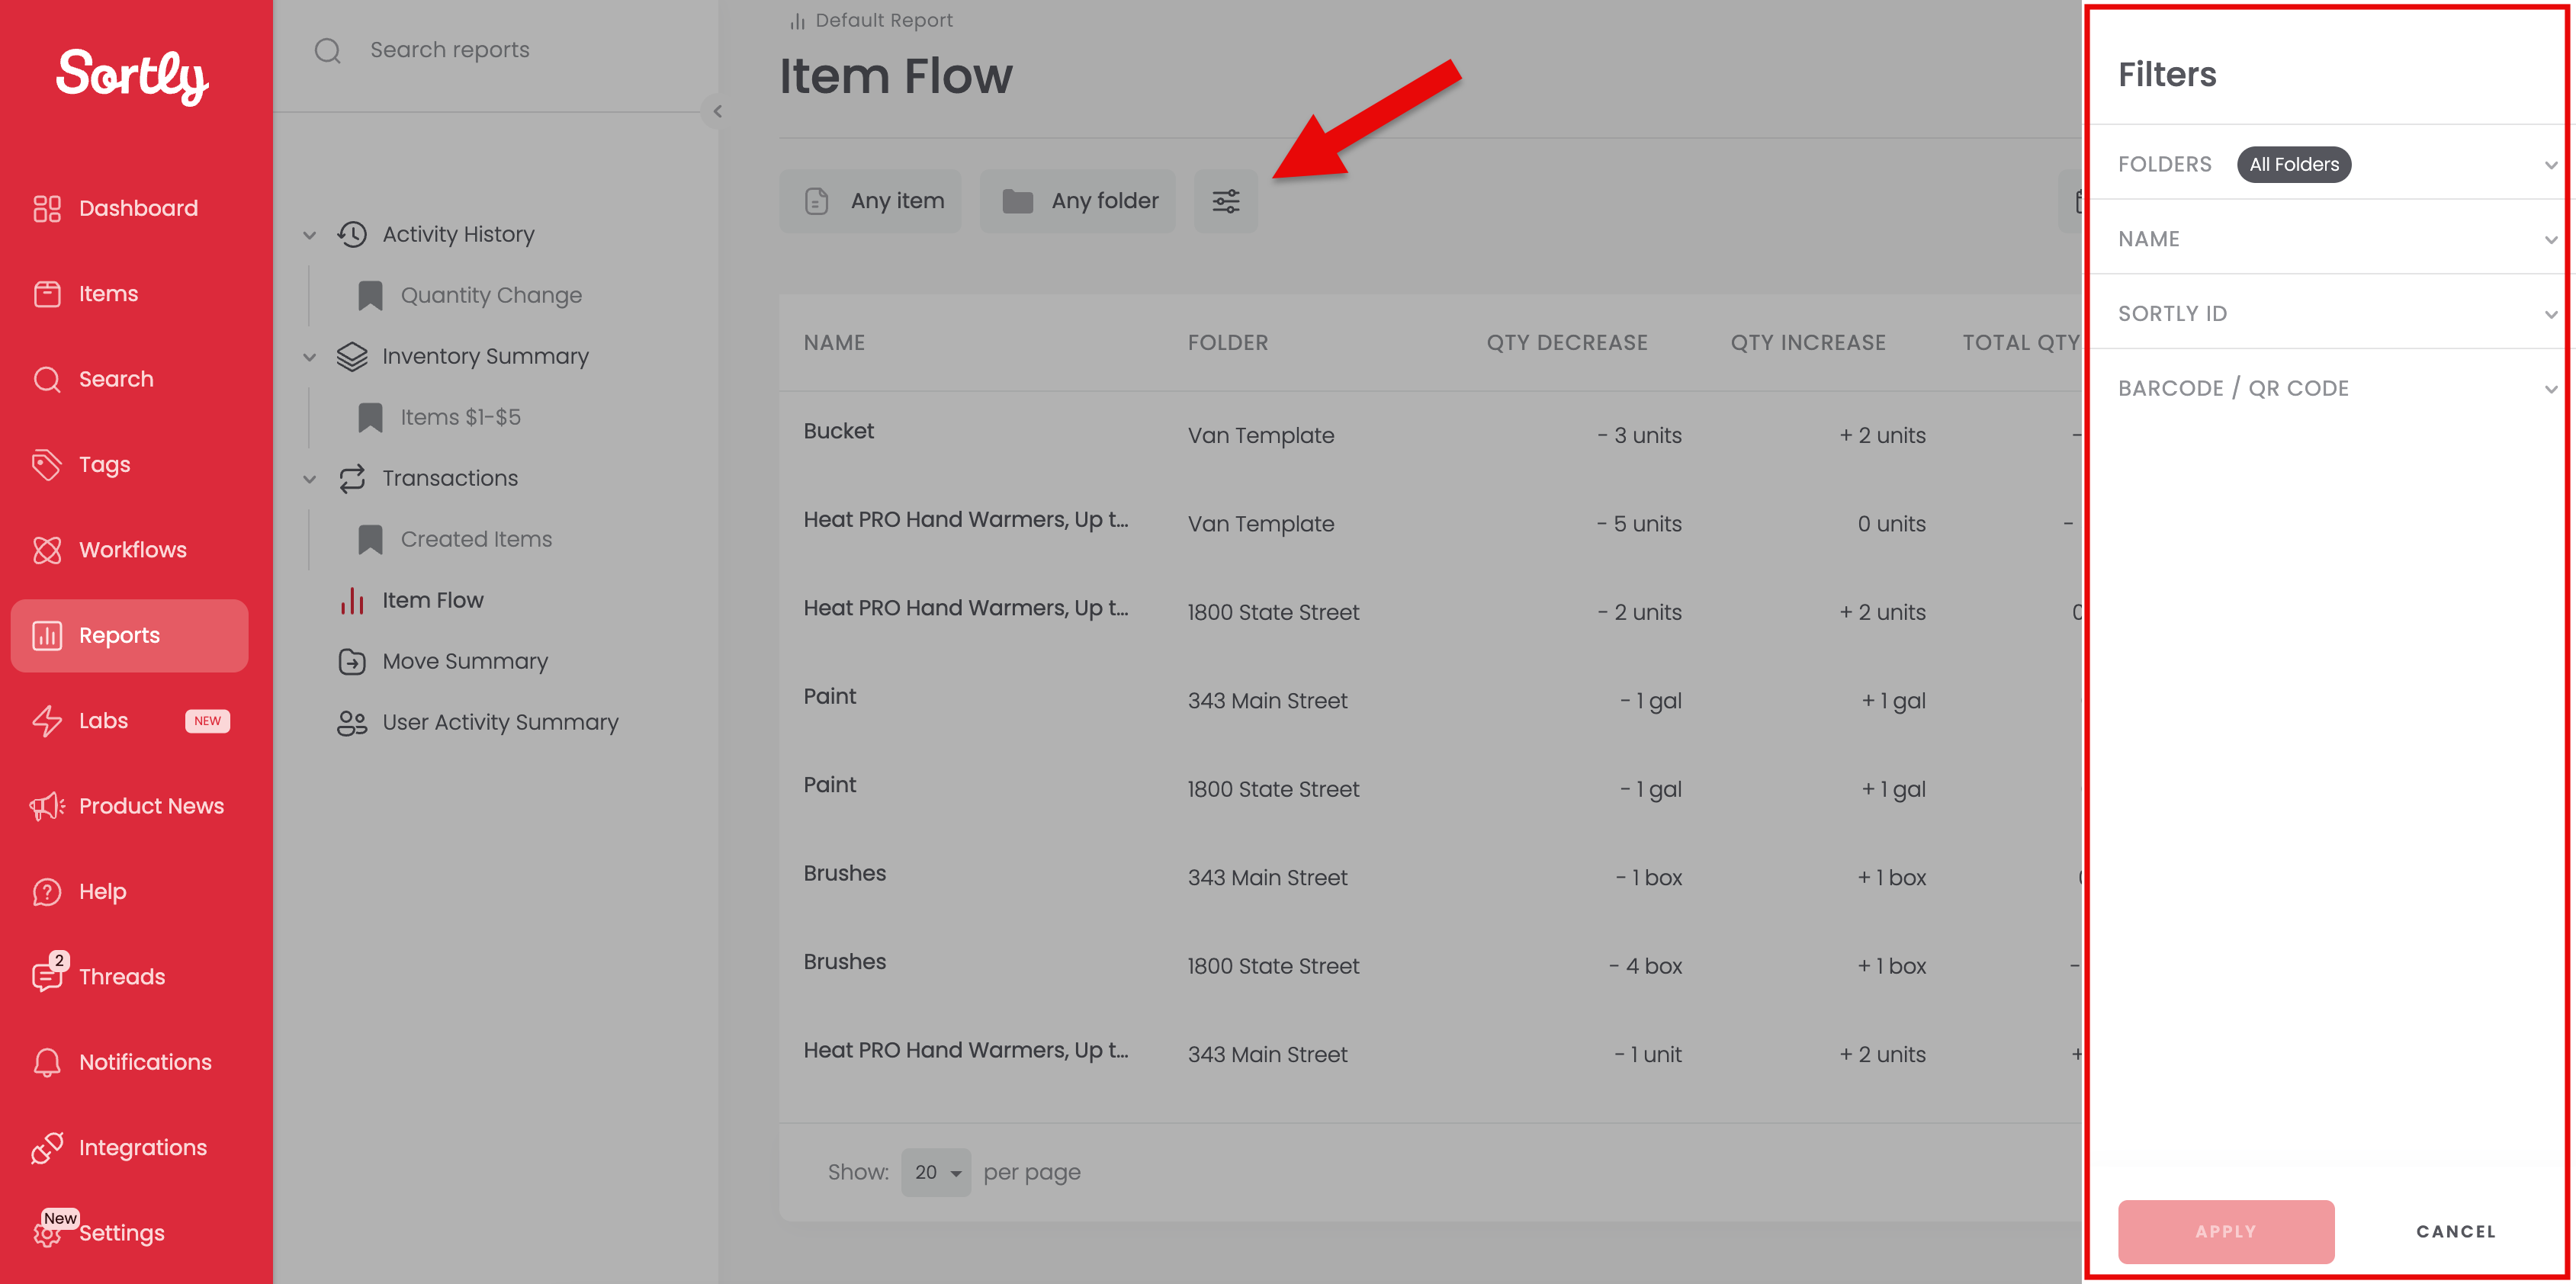Click the Notifications bell icon
Screen dimensions: 2576x1284
47,1062
